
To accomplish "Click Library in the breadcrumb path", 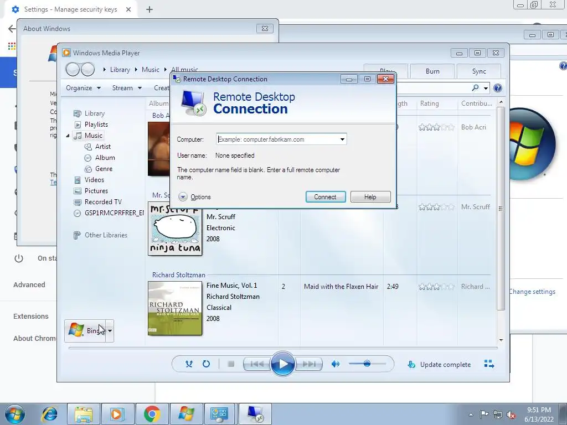I will (120, 70).
